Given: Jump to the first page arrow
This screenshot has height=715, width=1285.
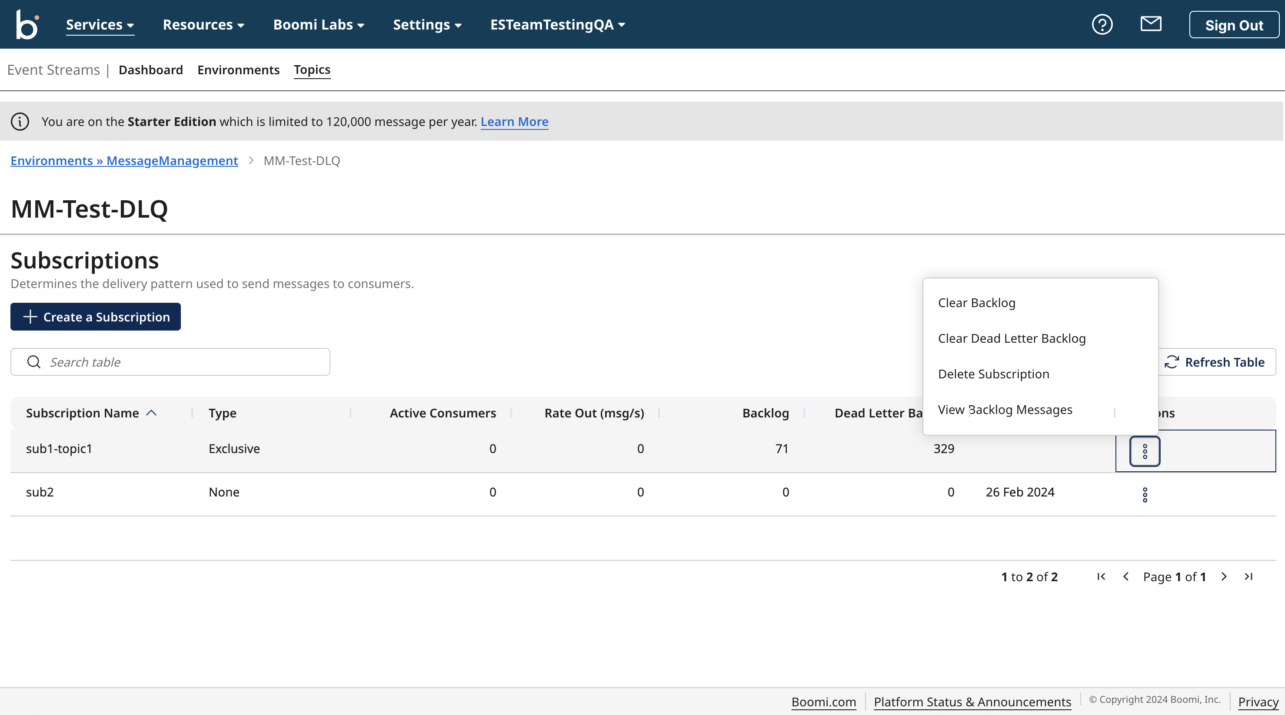Looking at the screenshot, I should [x=1102, y=577].
